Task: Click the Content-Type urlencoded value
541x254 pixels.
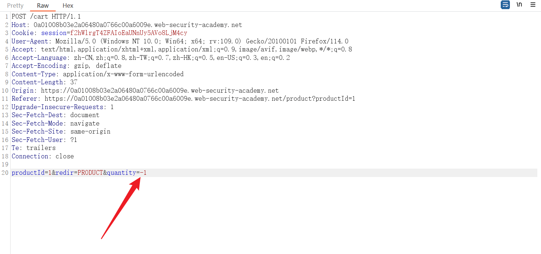Action: (x=123, y=74)
